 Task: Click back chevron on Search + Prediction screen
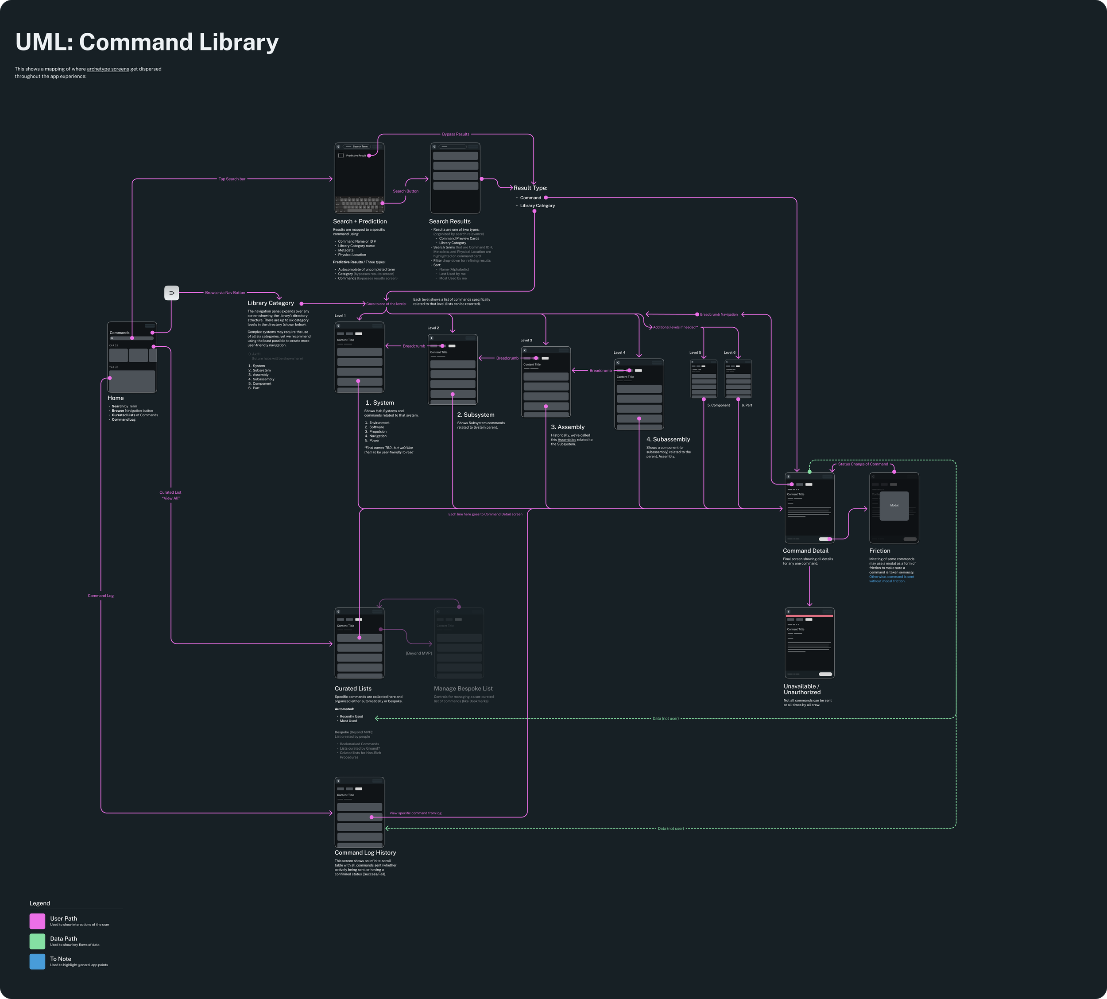pos(339,147)
